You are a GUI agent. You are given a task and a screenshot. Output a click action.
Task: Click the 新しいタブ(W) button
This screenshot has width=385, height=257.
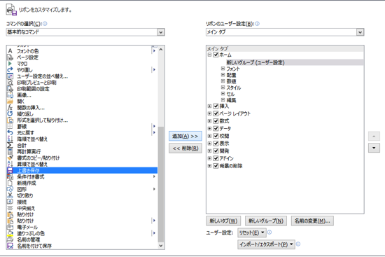pos(223,221)
